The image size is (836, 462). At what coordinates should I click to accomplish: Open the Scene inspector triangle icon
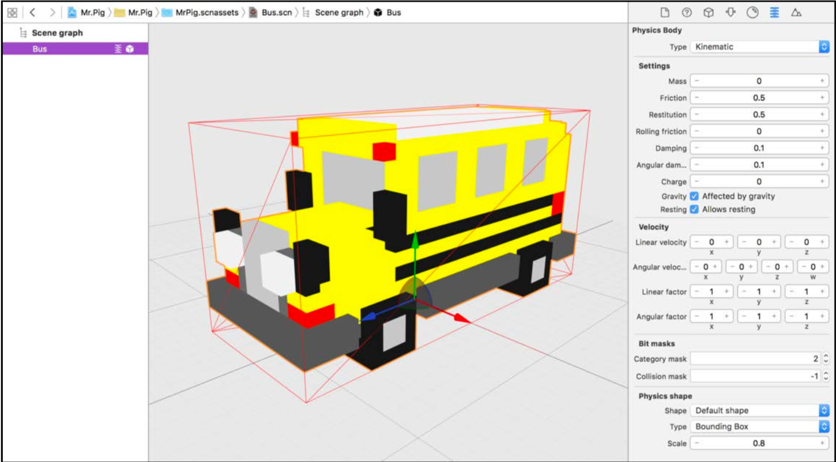tap(796, 13)
